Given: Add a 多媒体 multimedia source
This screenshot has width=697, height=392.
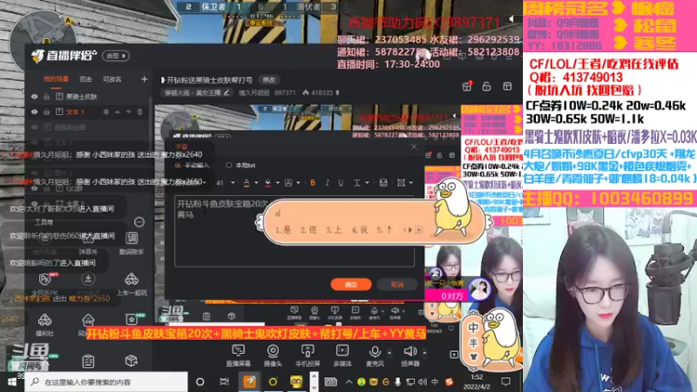Looking at the screenshot, I should click(342, 355).
